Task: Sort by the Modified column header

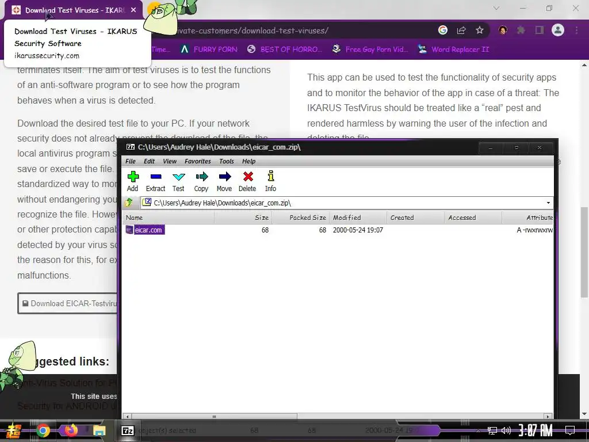Action: click(x=358, y=218)
